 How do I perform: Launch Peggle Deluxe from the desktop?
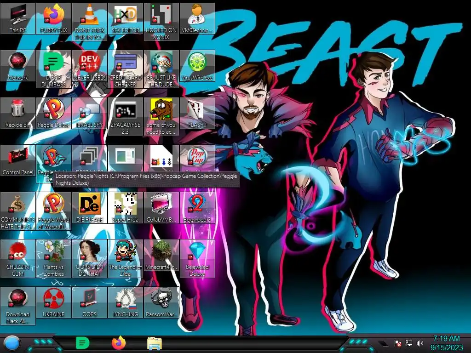coord(54,113)
